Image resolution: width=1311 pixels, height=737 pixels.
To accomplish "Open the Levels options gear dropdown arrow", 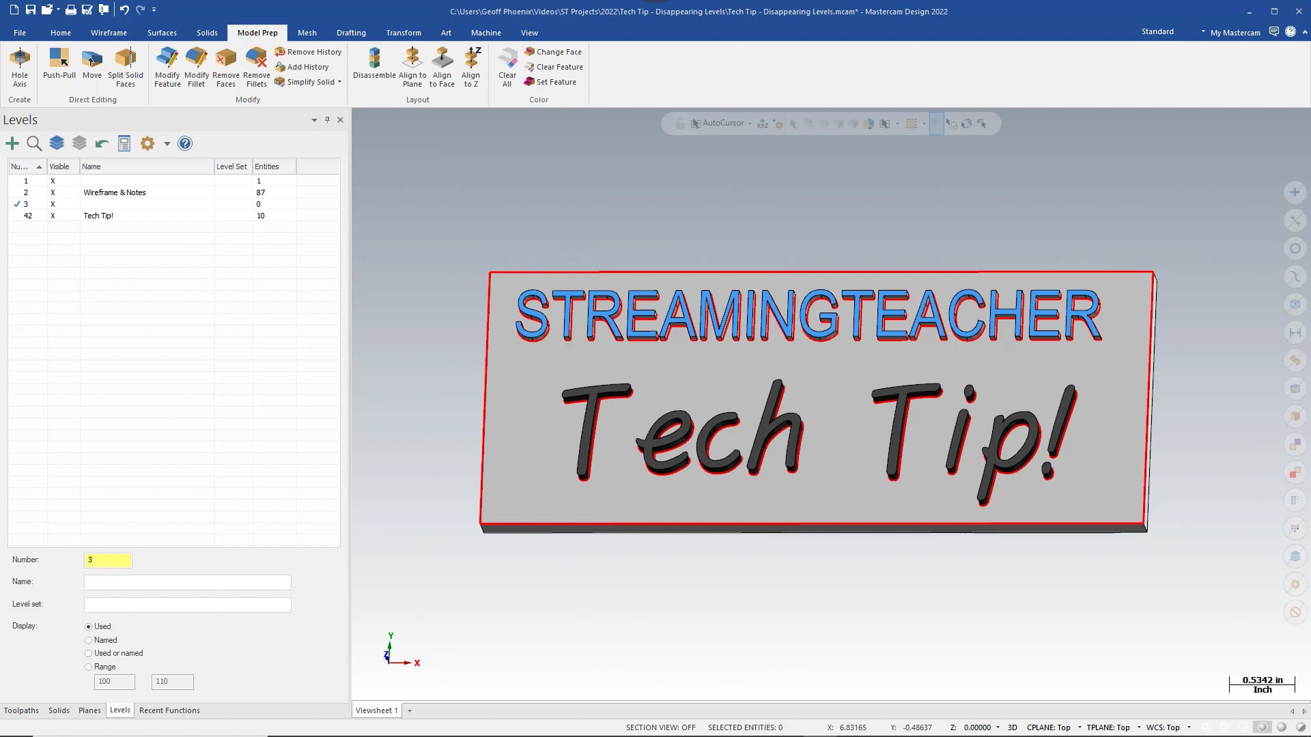I will tap(167, 143).
